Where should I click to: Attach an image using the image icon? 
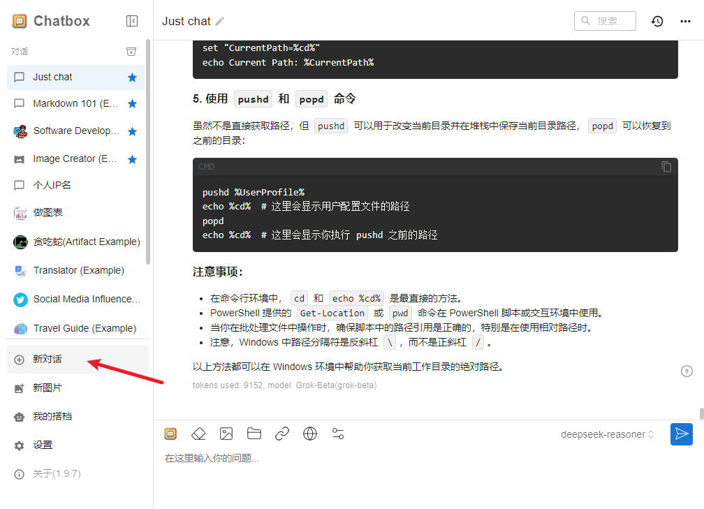[x=226, y=434]
